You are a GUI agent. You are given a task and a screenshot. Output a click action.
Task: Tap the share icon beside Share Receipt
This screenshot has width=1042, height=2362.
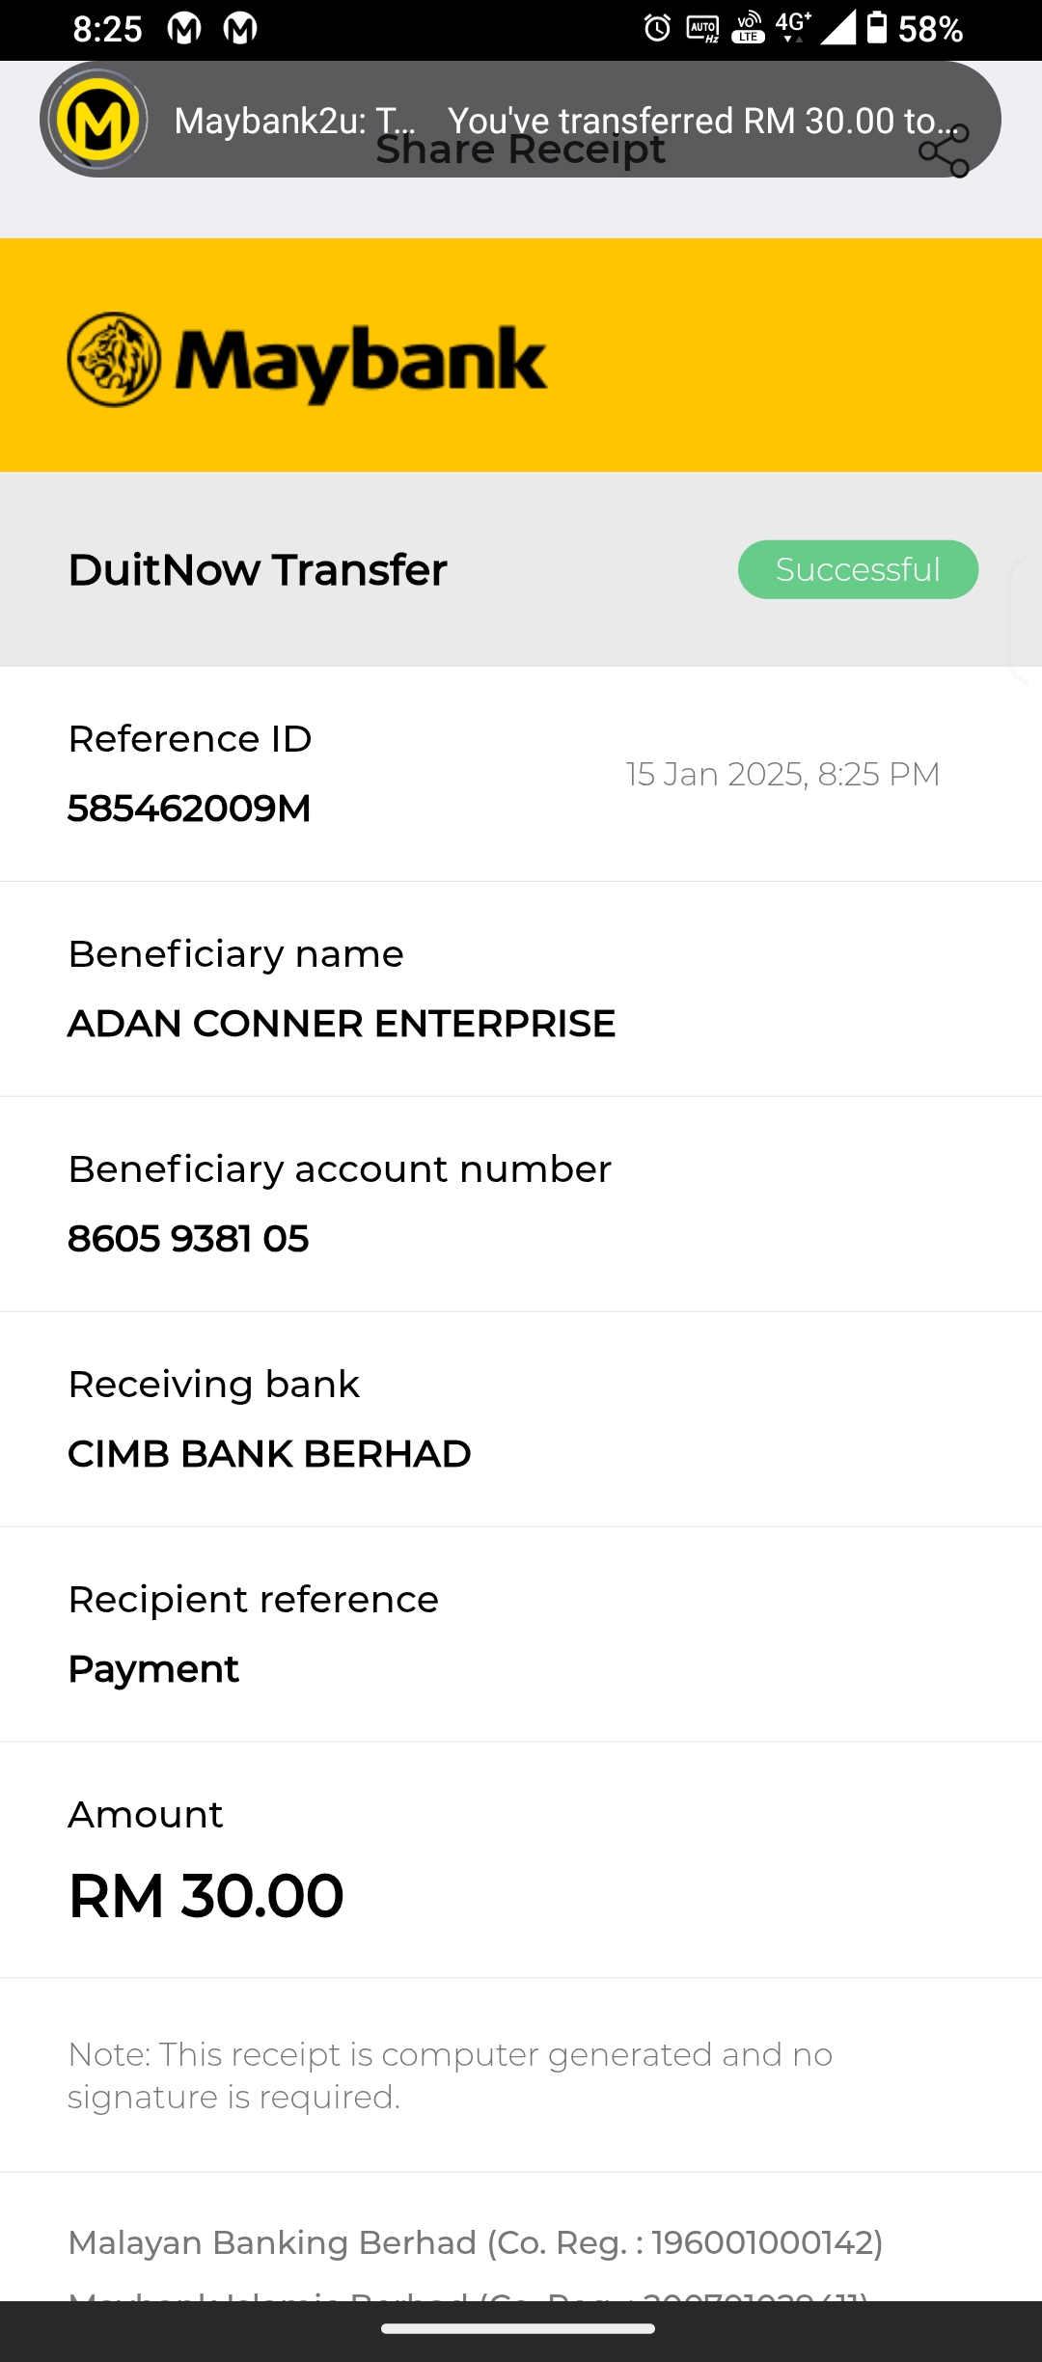(944, 152)
